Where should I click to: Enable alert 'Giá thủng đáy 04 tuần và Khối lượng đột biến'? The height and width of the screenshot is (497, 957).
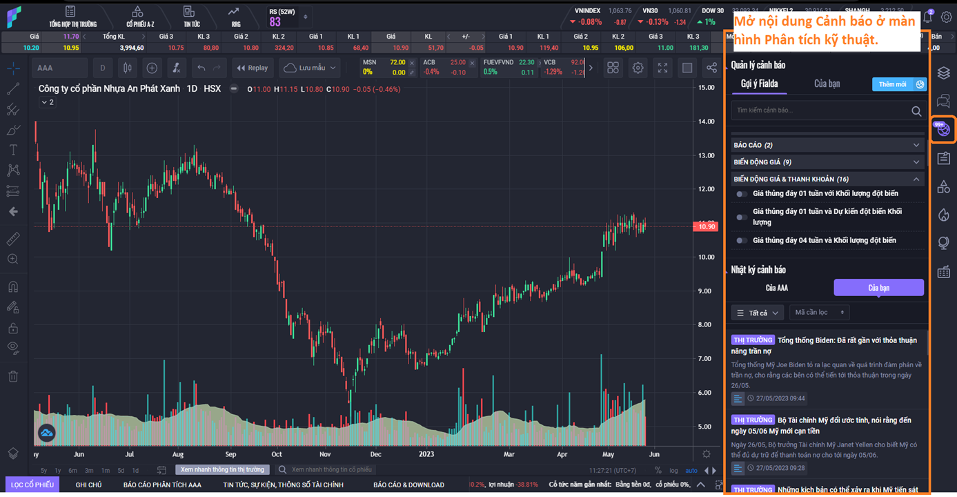tap(742, 241)
